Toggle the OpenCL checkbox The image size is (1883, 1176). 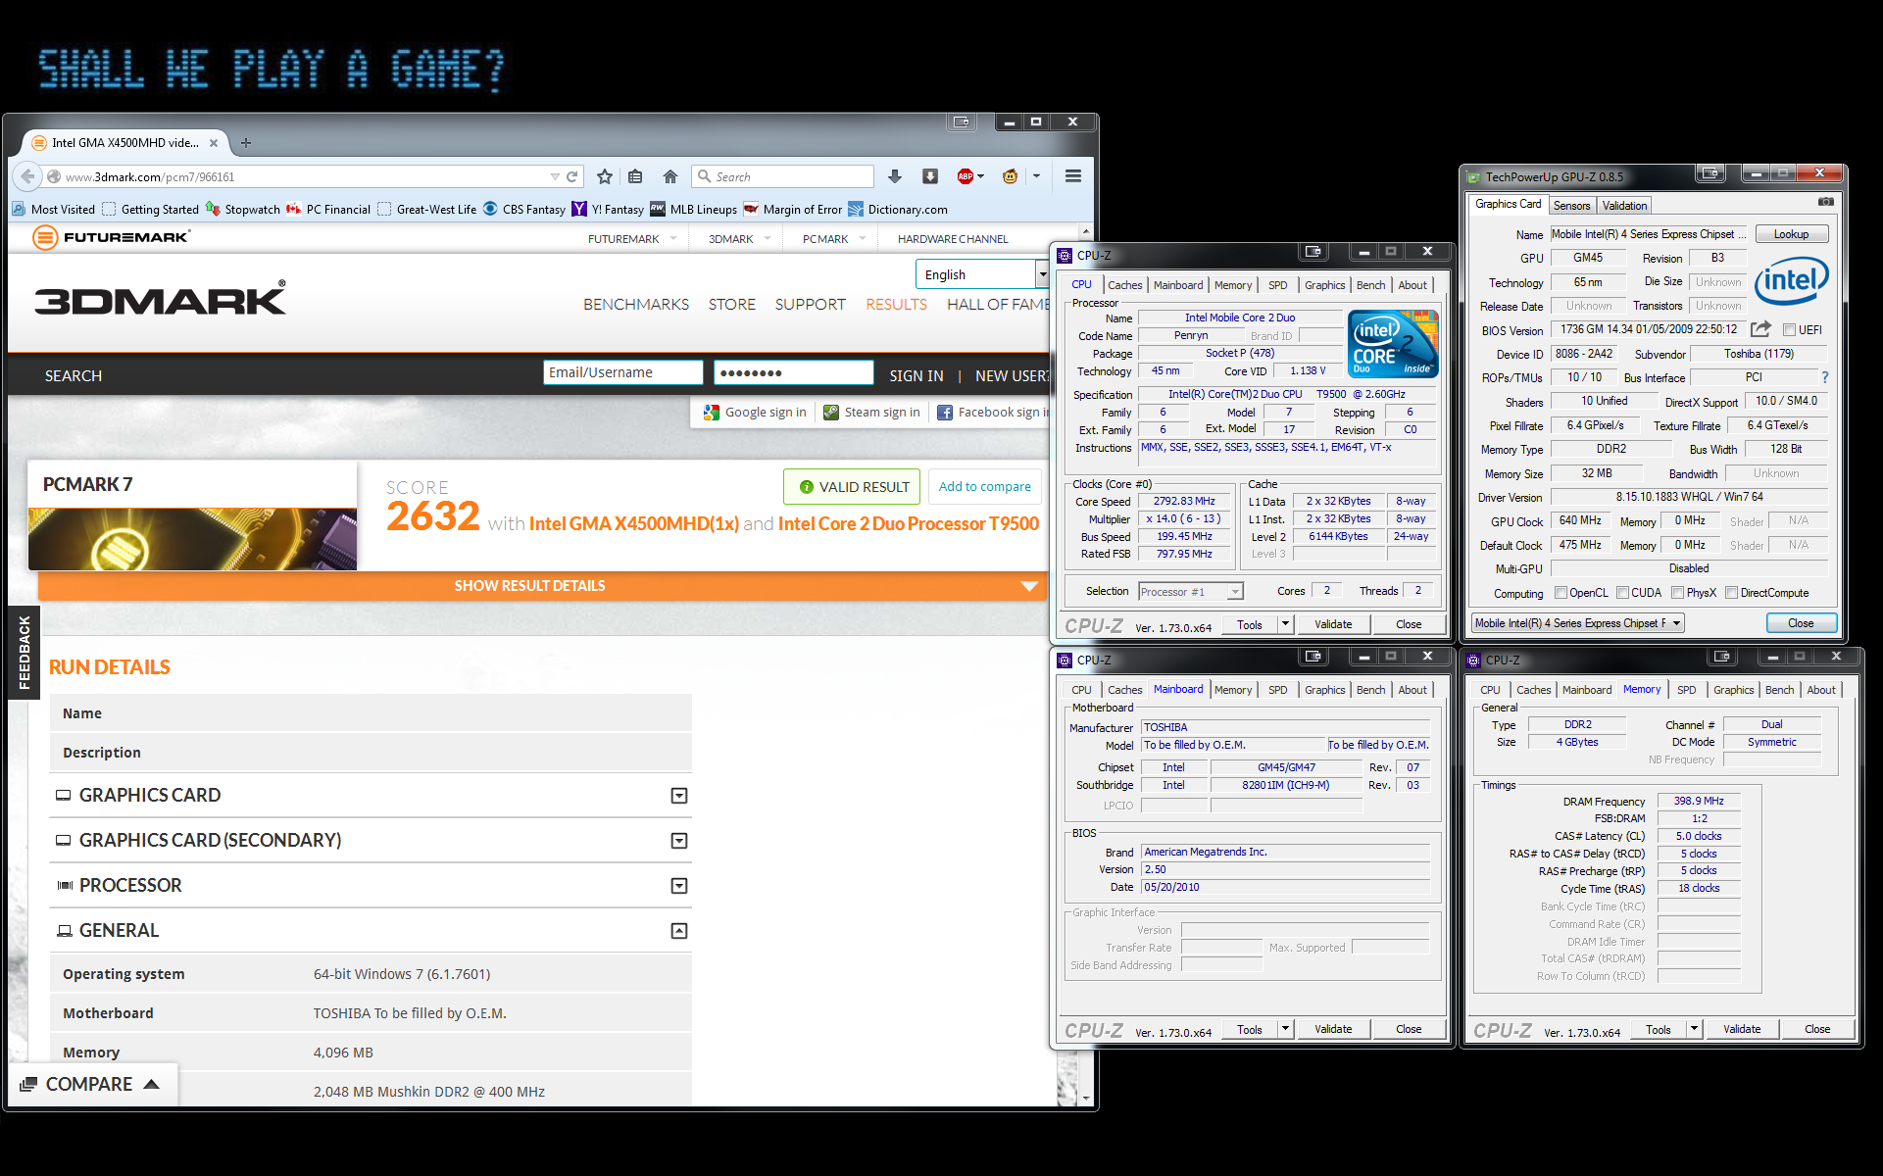coord(1561,593)
